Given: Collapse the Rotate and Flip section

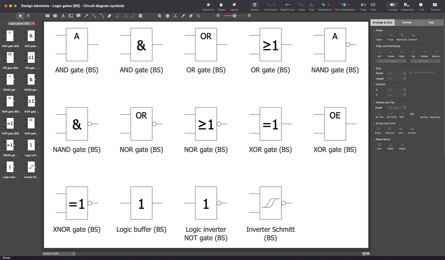Looking at the screenshot, I should click(374, 102).
